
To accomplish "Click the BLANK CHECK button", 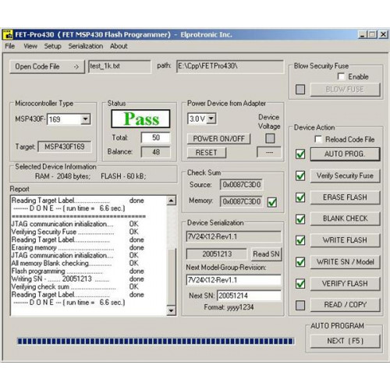I will pyautogui.click(x=345, y=218).
